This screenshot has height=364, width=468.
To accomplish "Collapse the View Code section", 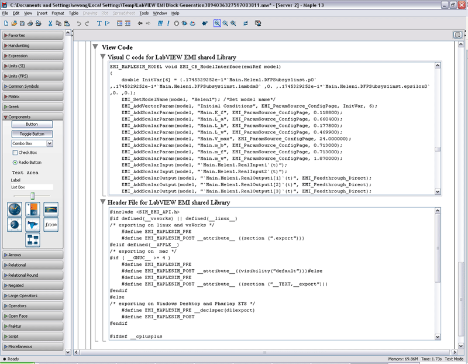I will pyautogui.click(x=95, y=47).
